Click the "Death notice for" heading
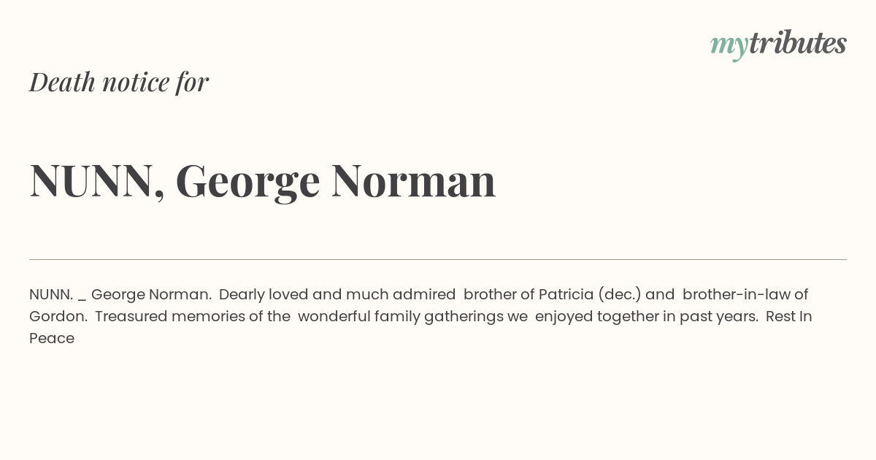 (119, 82)
